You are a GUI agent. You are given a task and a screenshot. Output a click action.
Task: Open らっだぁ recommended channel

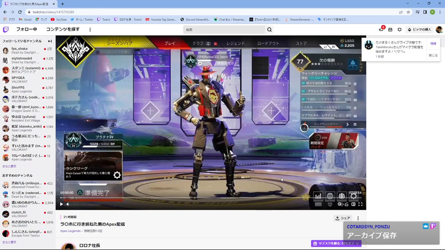pos(27,194)
